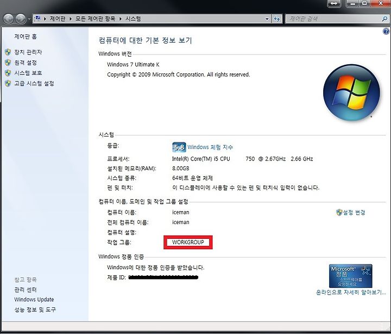Click Windows 7 Ultimate K edition text
Image resolution: width=391 pixels, height=334 pixels.
[133, 64]
